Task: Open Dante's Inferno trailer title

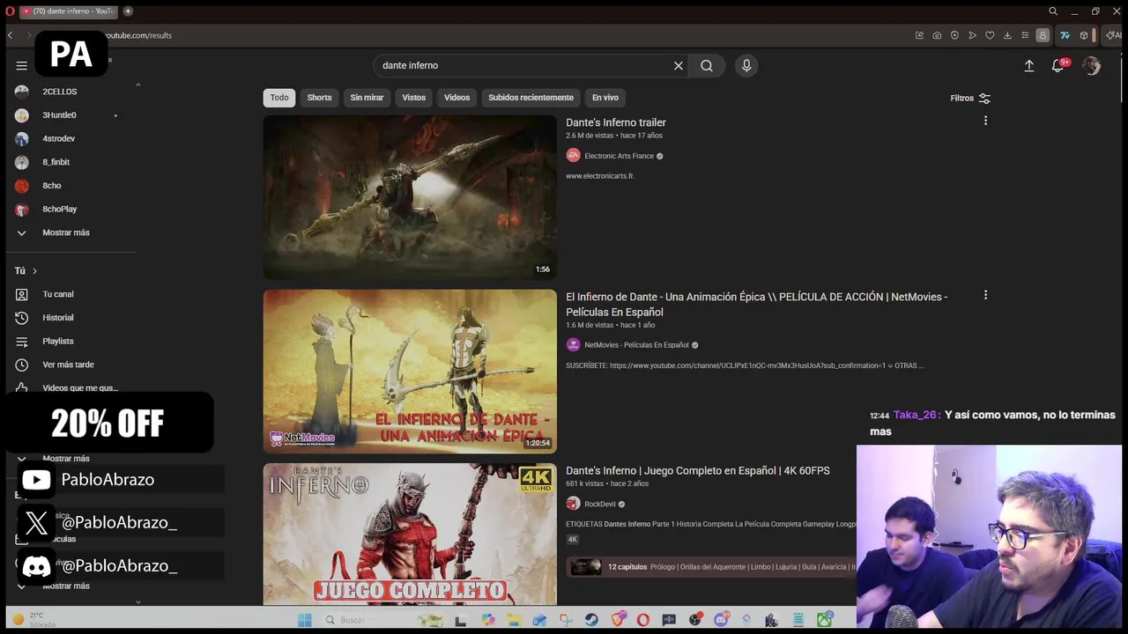Action: click(615, 122)
